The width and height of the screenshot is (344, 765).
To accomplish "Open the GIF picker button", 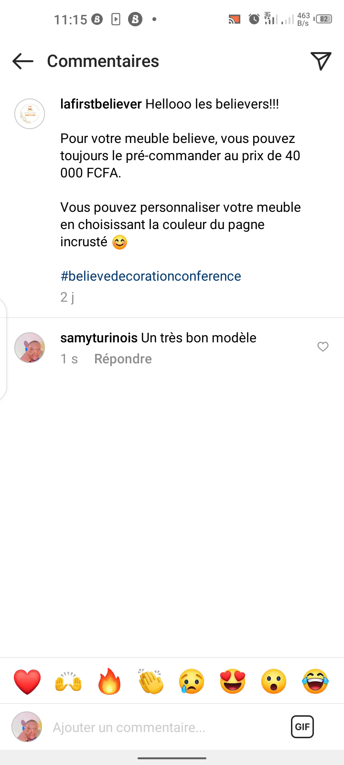I will 302,727.
